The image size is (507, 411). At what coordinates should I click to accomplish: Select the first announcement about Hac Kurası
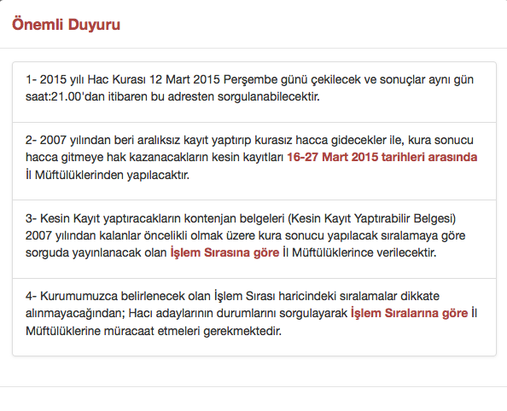pos(254,92)
